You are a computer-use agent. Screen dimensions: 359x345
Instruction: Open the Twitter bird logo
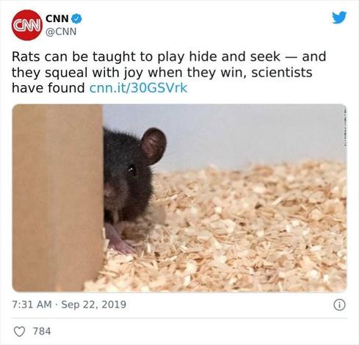[339, 18]
